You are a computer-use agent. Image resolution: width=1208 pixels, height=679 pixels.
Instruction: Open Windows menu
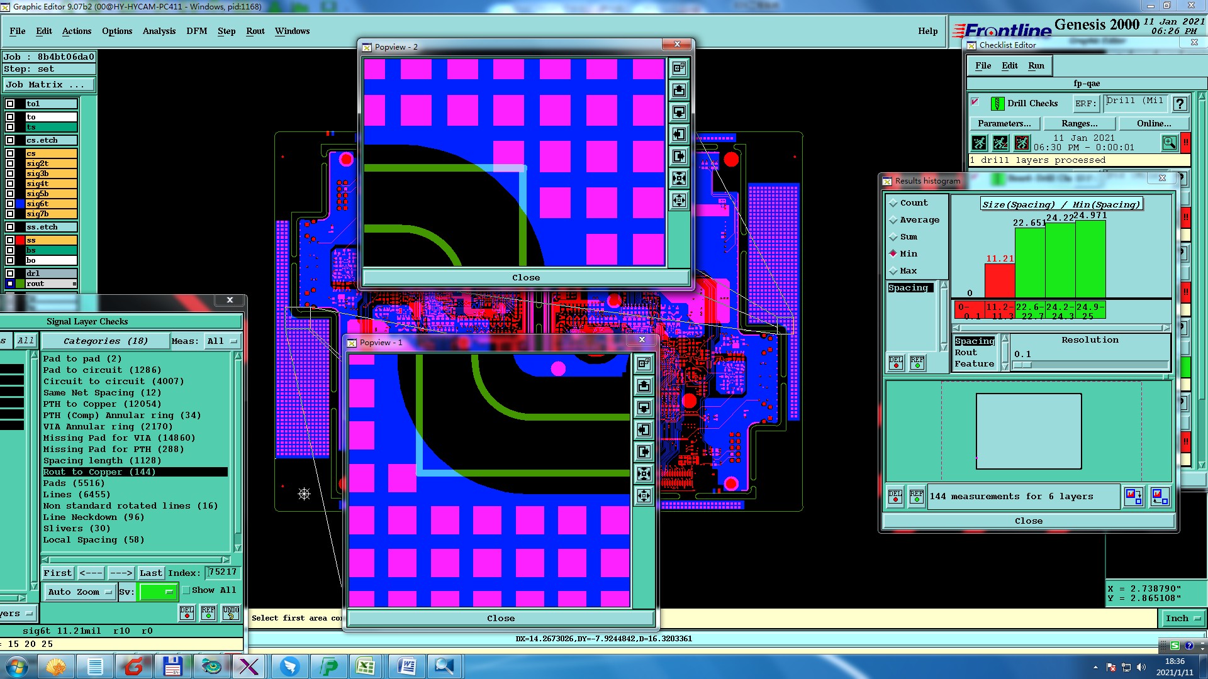pyautogui.click(x=292, y=31)
